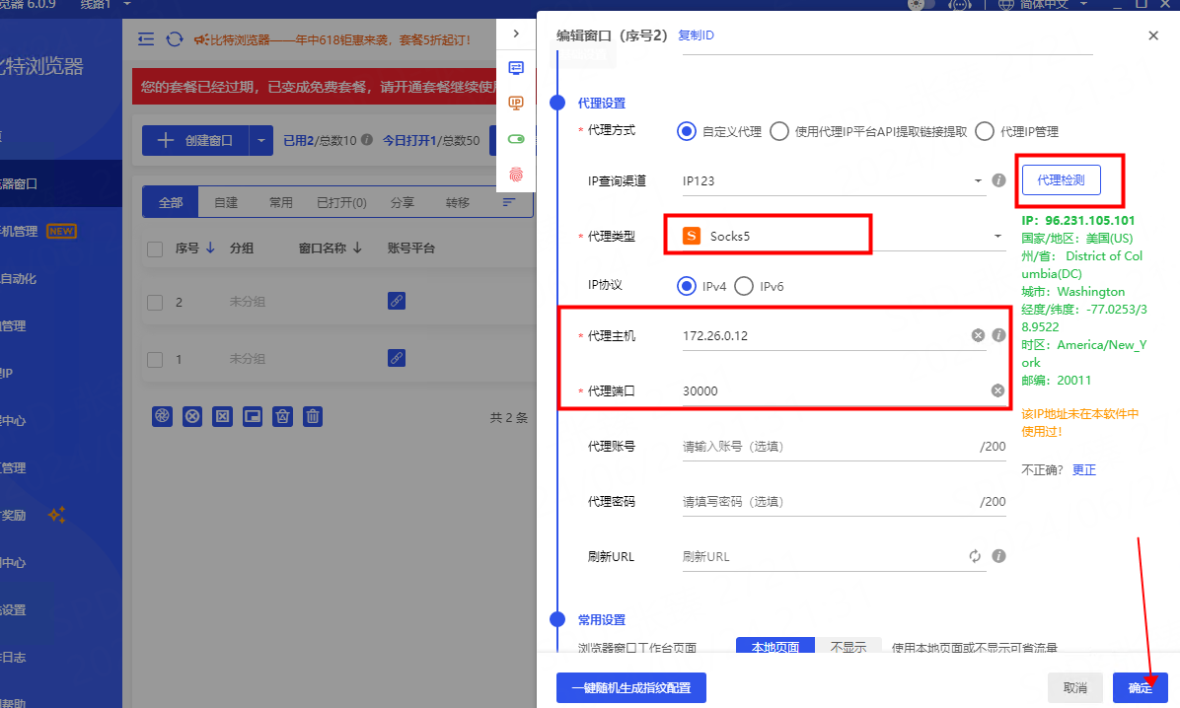The image size is (1180, 708).
Task: Click refresh icon in 刷新URL field
Action: pos(975,556)
